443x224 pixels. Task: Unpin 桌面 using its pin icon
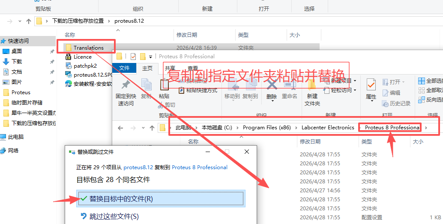[52, 51]
